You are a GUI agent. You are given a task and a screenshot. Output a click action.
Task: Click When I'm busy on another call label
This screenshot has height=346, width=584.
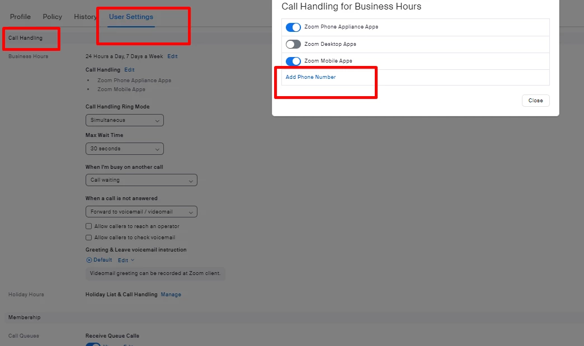[x=124, y=167]
